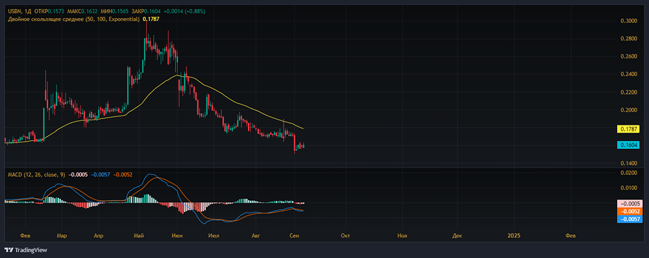Click the МИН 0.1565 low value
Screen dimensions: 649x258
[x=116, y=11]
